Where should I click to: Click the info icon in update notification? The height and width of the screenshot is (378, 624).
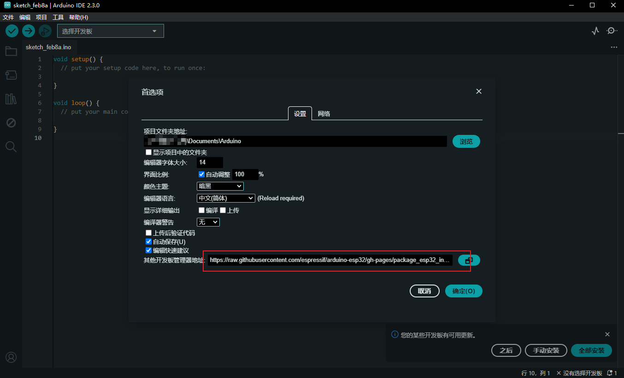(x=394, y=335)
